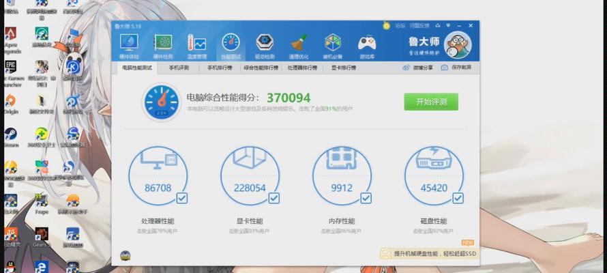Viewport: 607px width, 273px height.
Task: Click the total score 370094
Action: click(x=288, y=98)
